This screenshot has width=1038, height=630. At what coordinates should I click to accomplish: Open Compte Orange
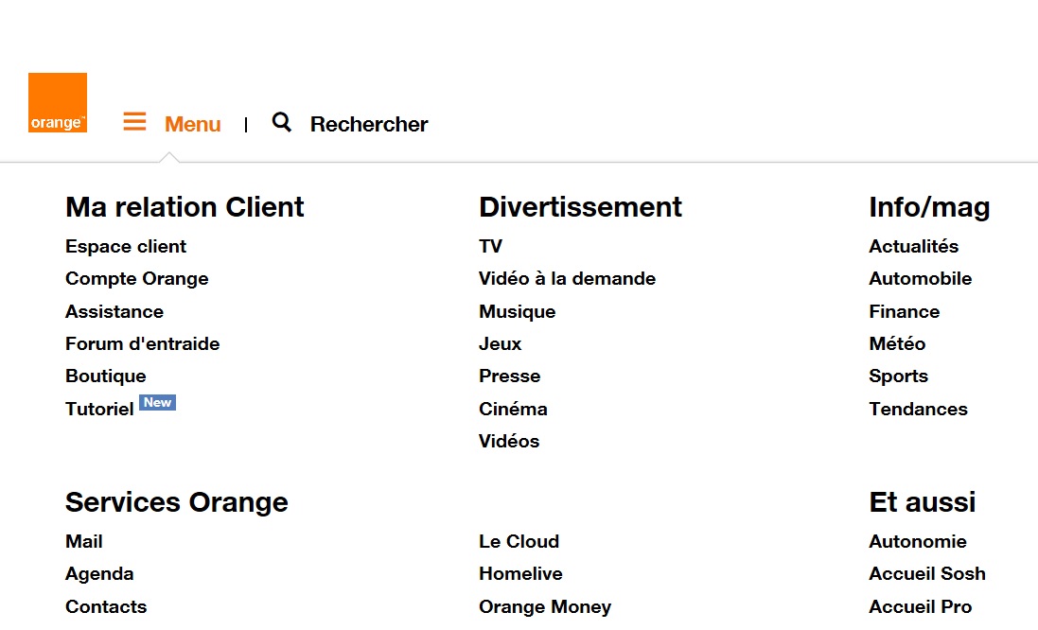137,279
